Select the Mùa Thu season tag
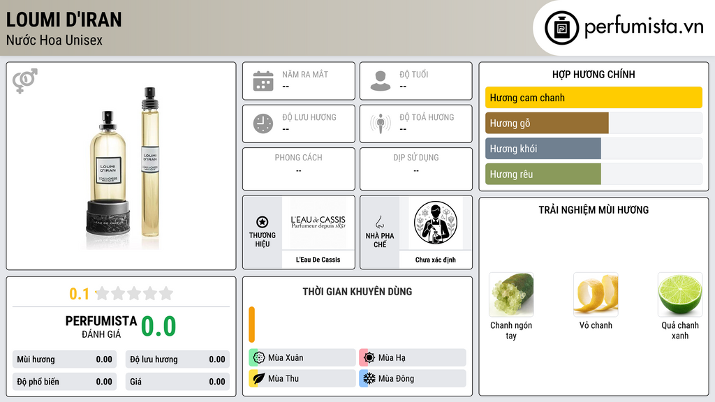 (x=302, y=378)
